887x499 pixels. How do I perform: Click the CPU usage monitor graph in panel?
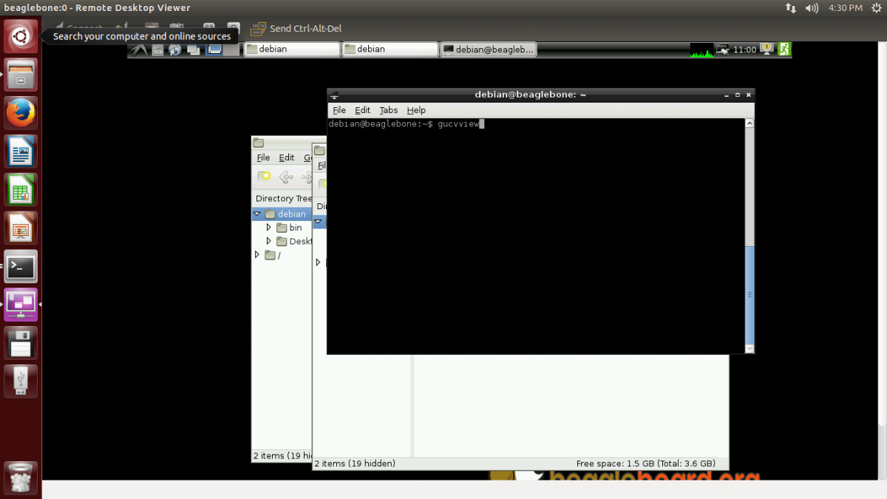click(x=701, y=49)
